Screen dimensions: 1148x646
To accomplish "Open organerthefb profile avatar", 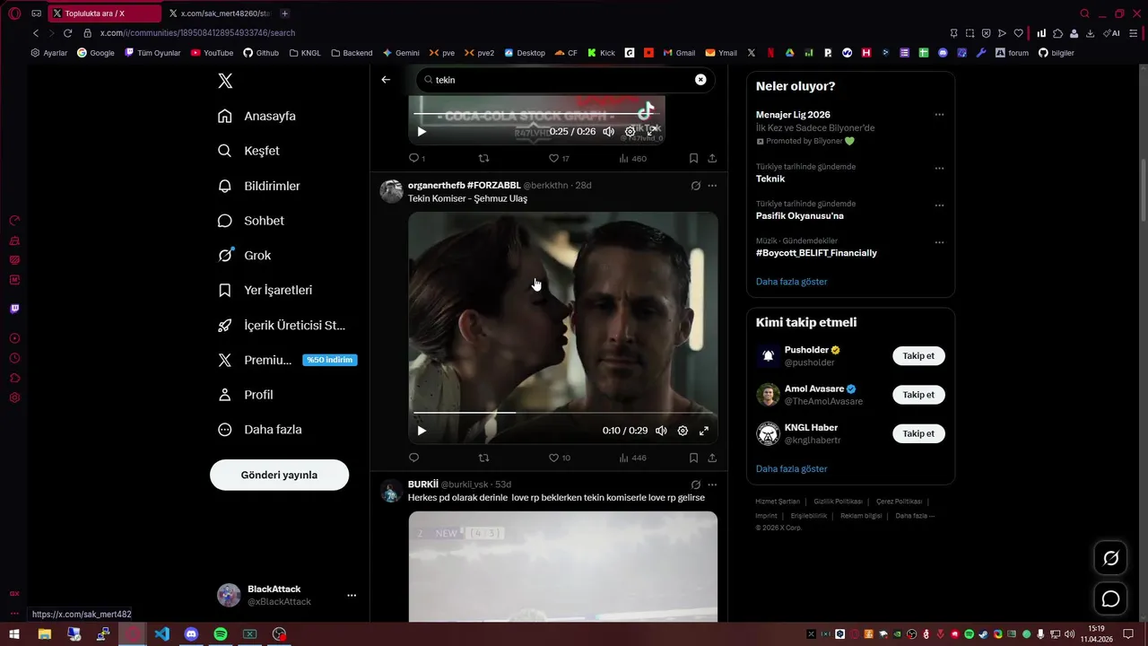I will coord(392,191).
